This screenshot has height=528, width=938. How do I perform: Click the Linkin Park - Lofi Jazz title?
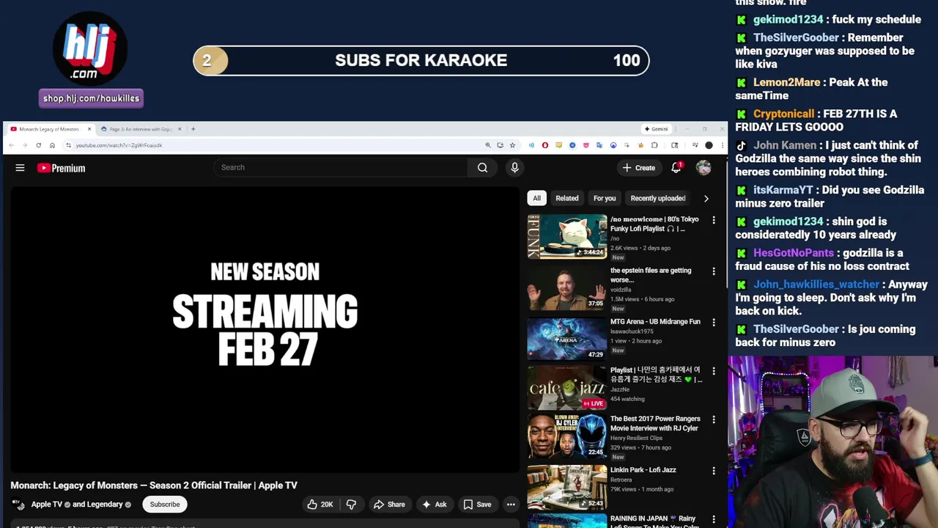[x=643, y=470]
